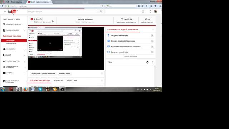
Task: Select the Начать эфир sidebar item
Action: [14, 40]
